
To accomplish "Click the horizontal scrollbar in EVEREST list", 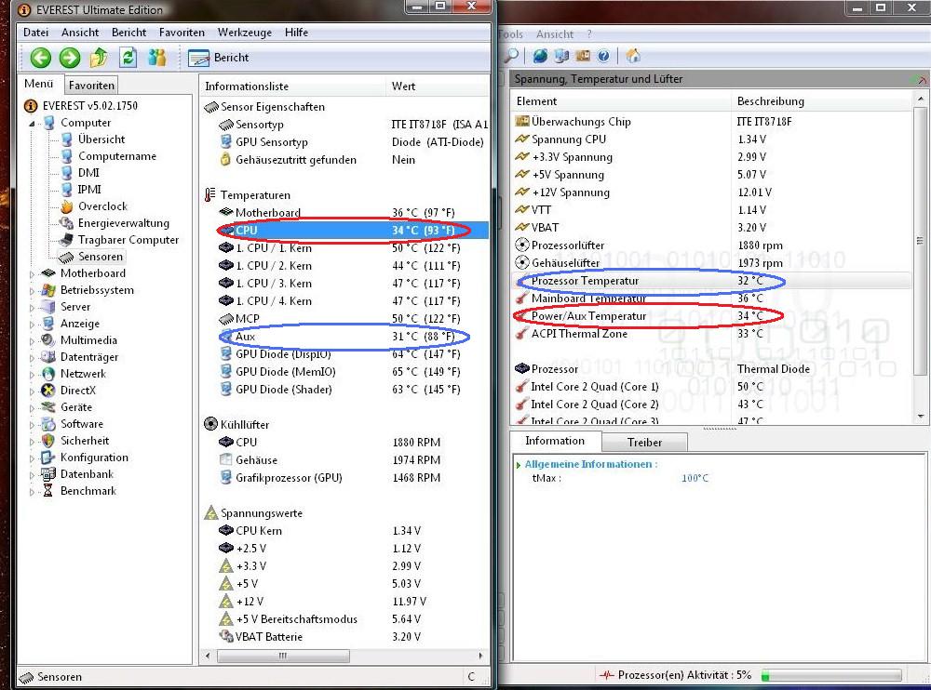I will pyautogui.click(x=283, y=656).
